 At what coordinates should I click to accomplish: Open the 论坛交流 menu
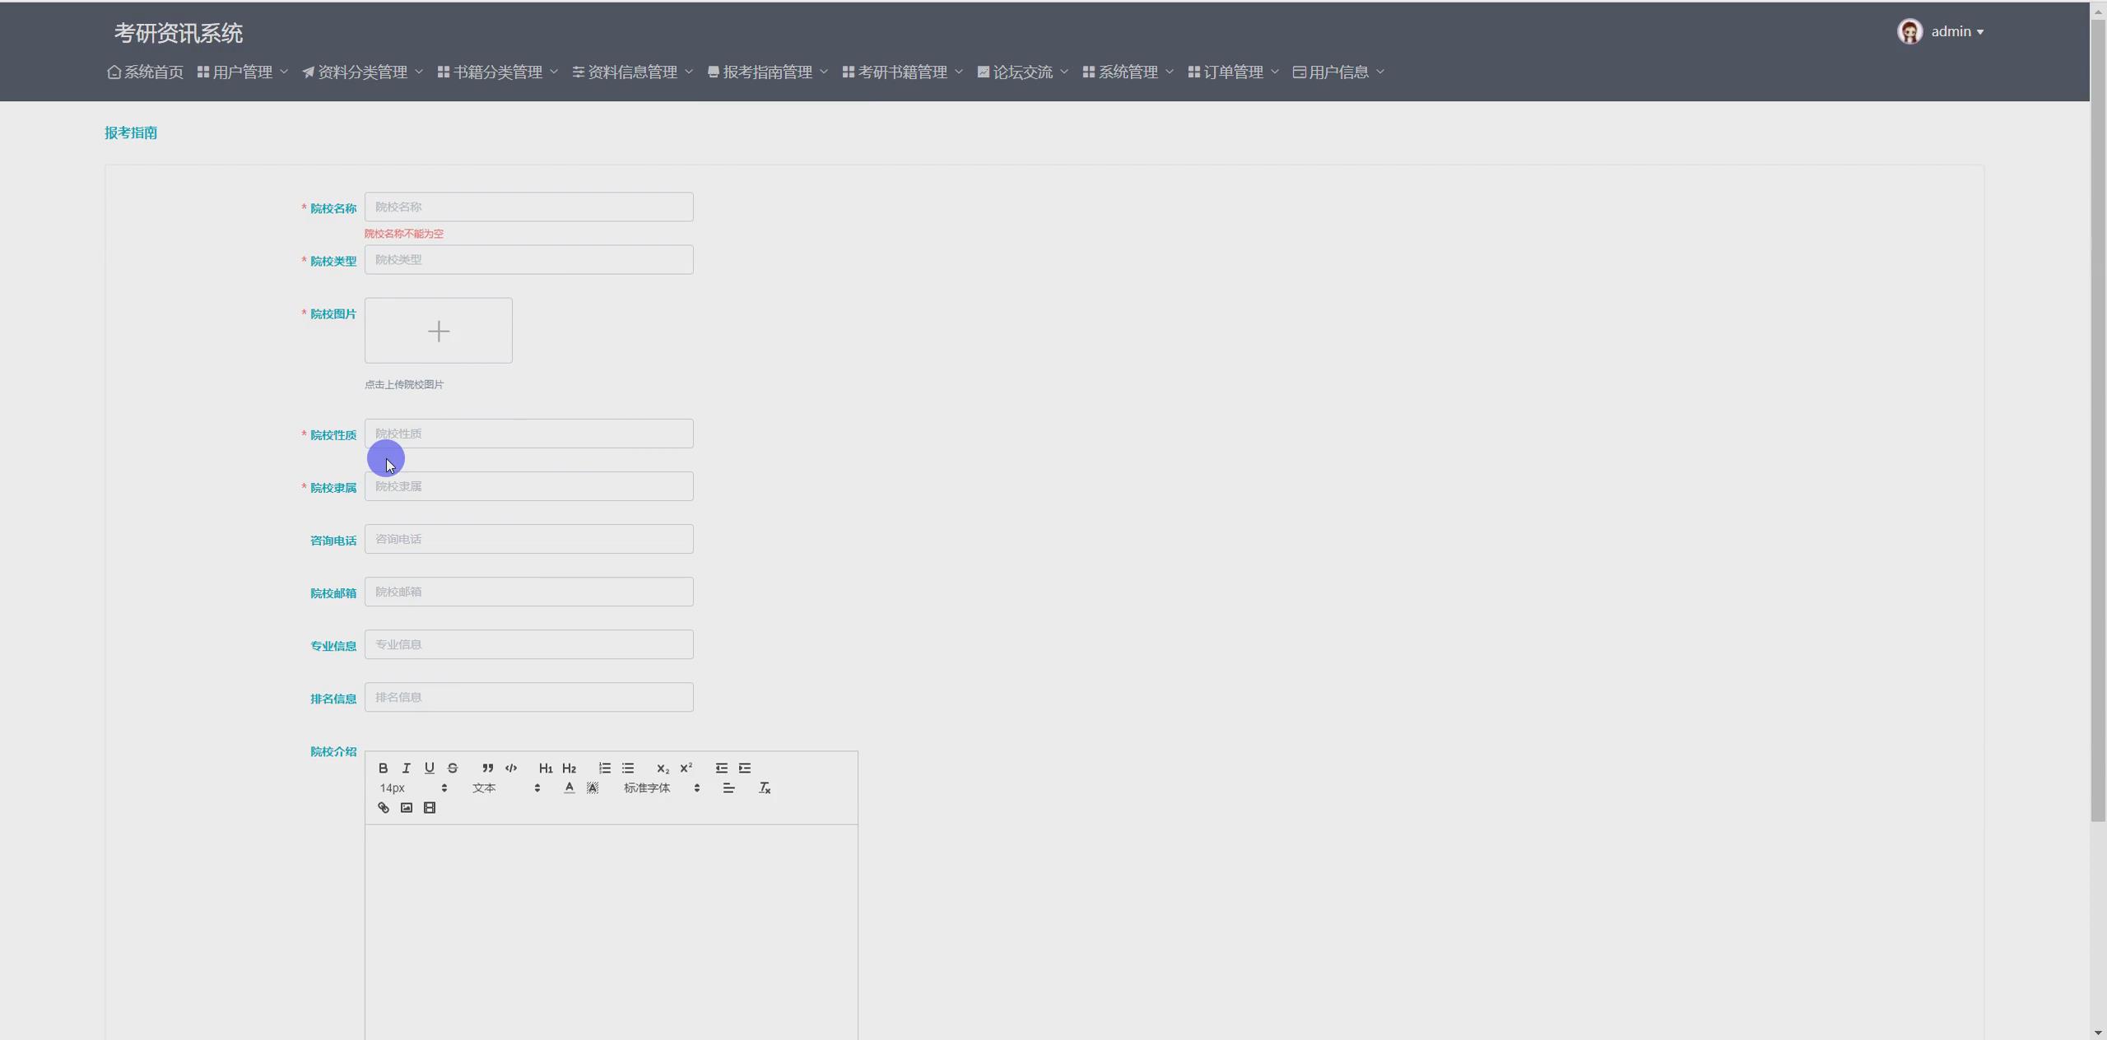click(1022, 72)
